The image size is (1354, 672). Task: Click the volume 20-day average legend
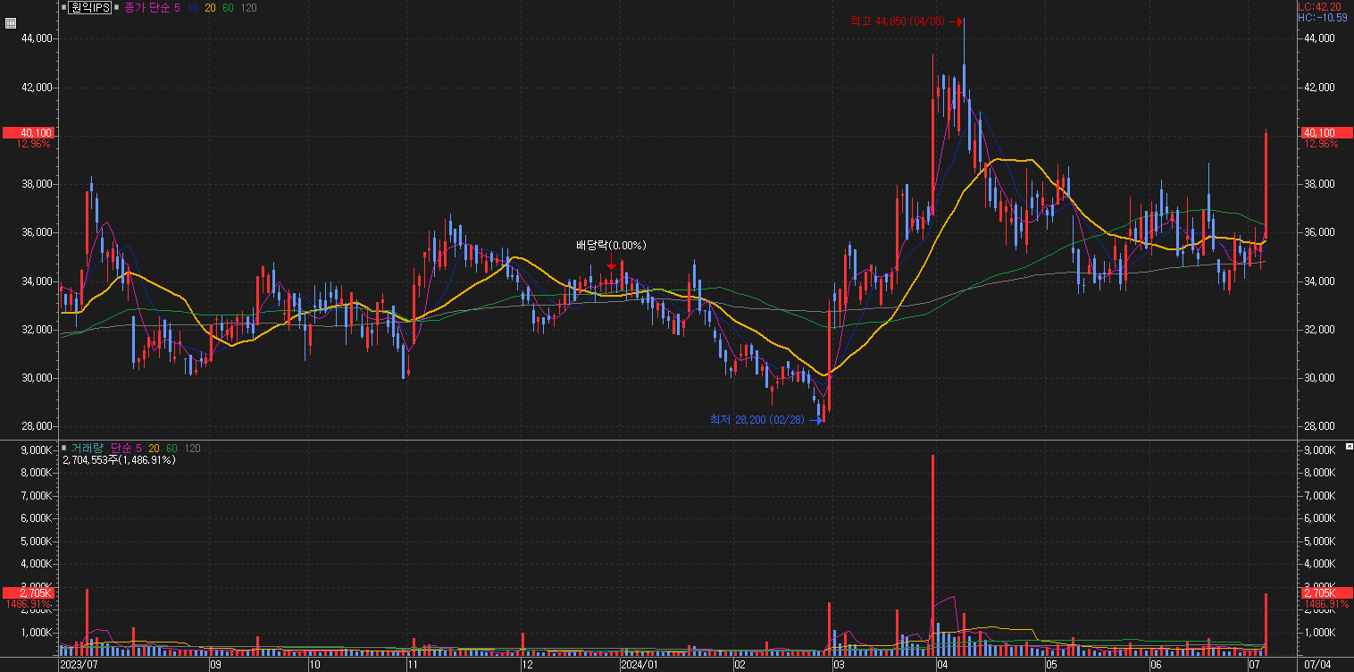click(155, 448)
